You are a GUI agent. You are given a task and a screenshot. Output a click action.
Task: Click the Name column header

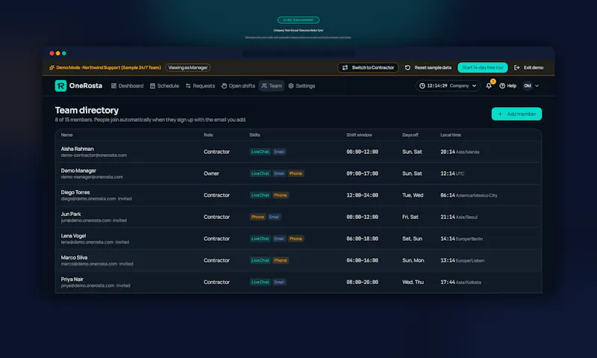point(66,135)
